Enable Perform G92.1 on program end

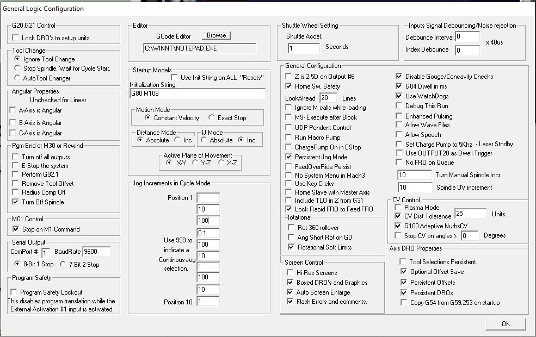pos(15,174)
